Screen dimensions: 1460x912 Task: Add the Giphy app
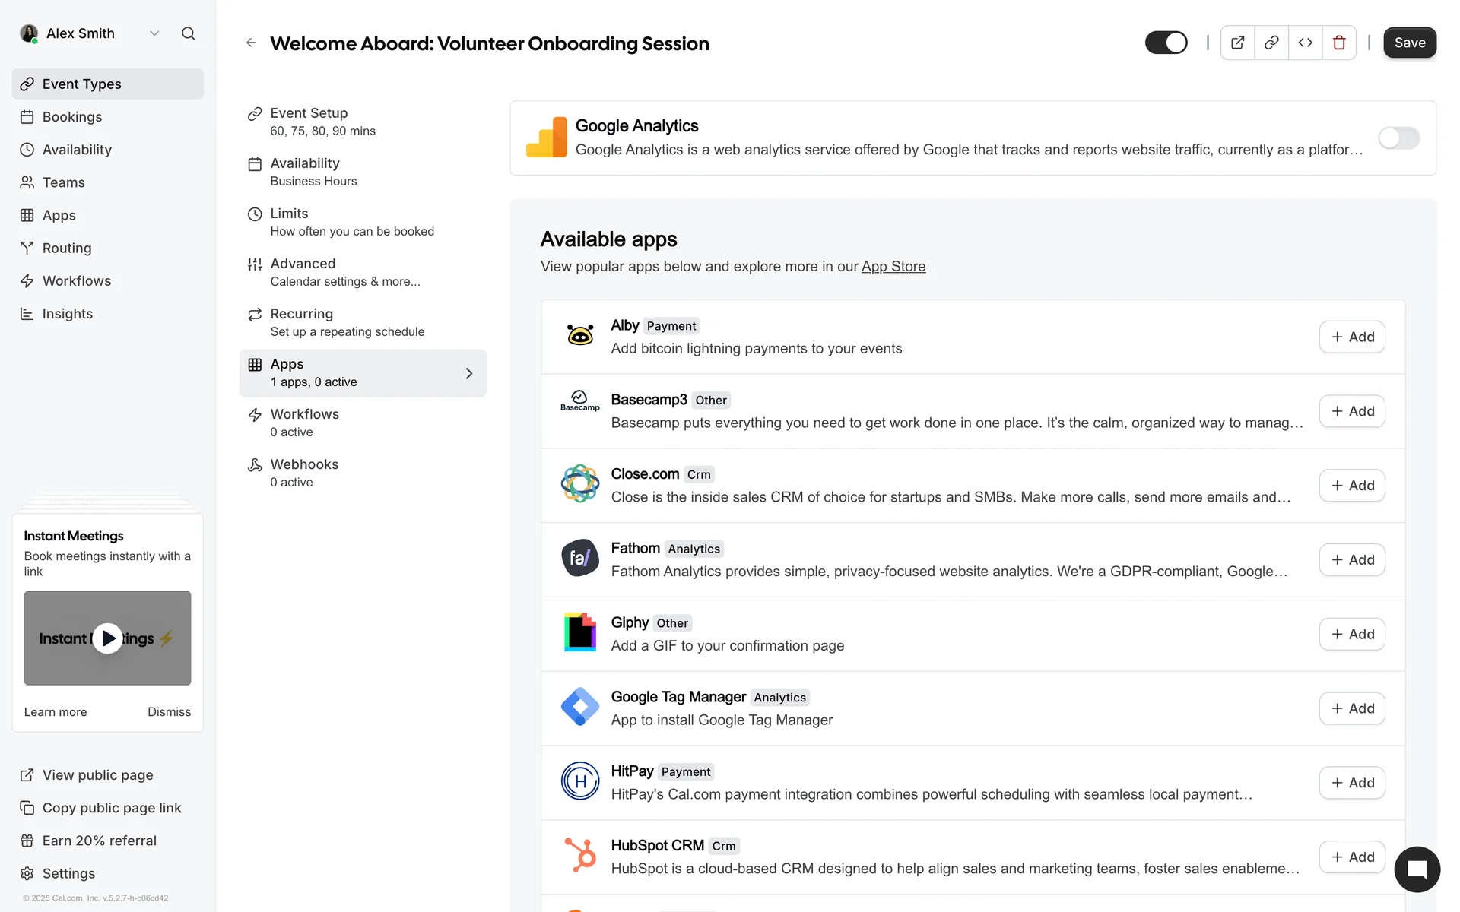[1352, 634]
